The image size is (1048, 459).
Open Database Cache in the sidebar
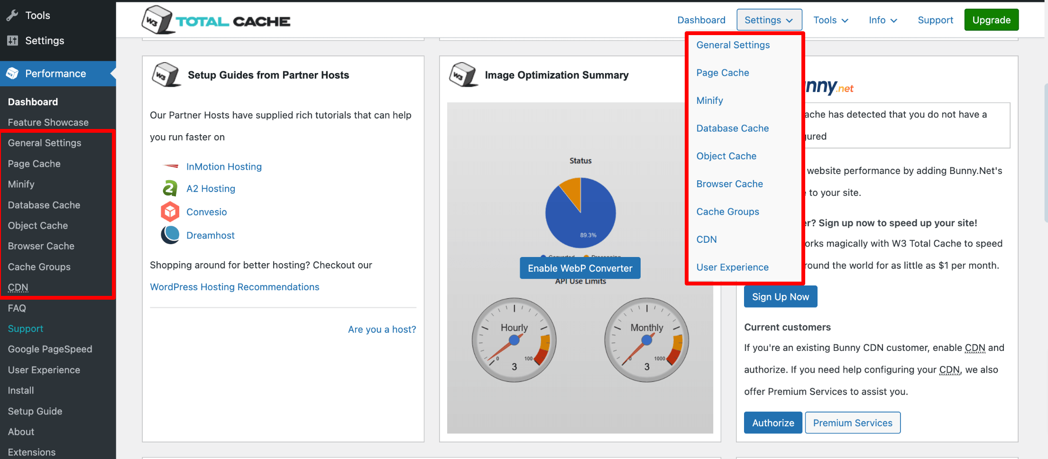click(x=44, y=205)
